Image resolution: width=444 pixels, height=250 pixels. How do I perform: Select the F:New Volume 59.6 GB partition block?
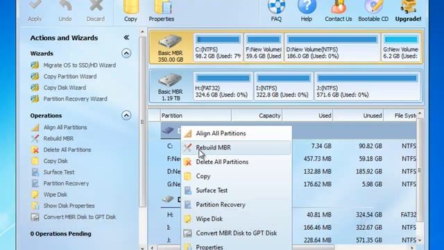[264, 47]
